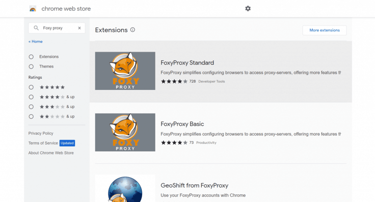Filter by five stars rating
375x202 pixels.
pyautogui.click(x=31, y=87)
